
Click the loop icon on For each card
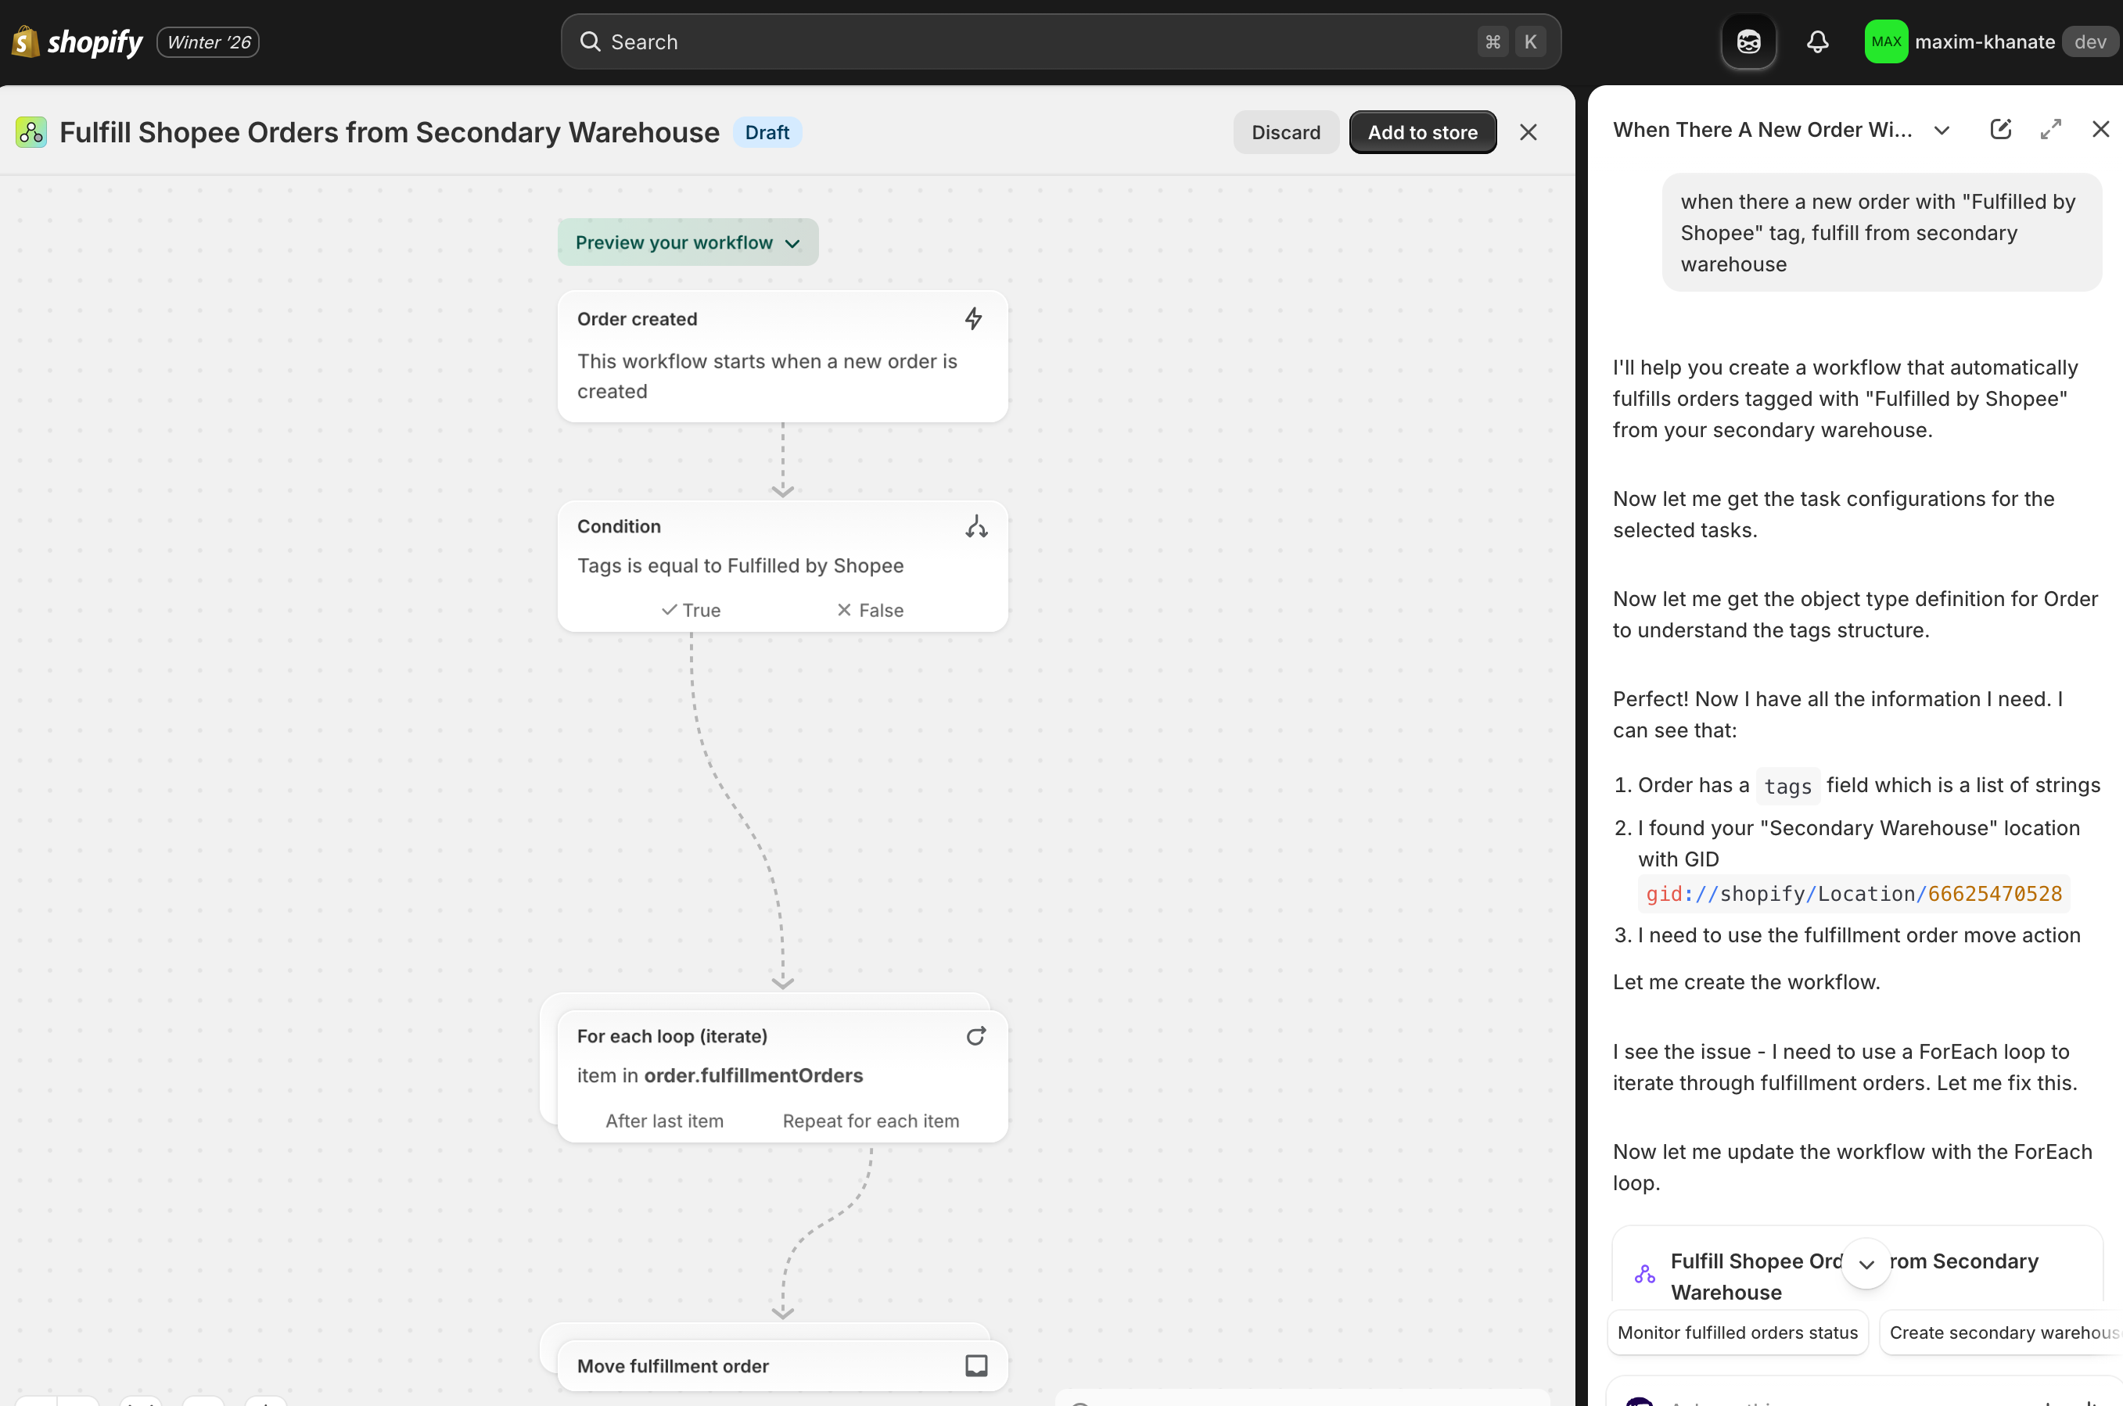point(975,1035)
